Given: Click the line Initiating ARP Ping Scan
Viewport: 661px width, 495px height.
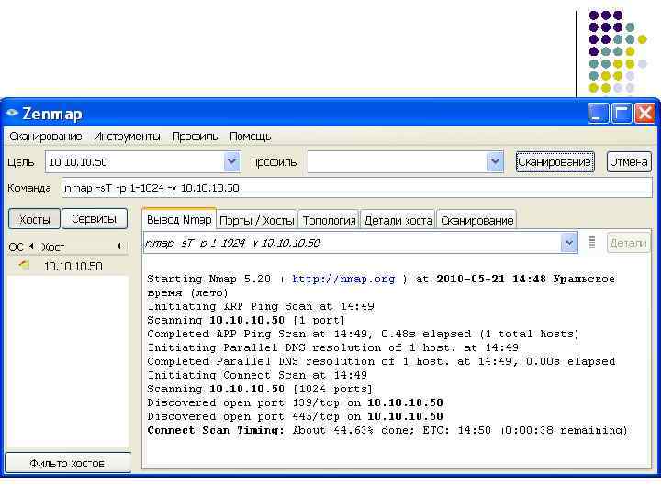Looking at the screenshot, I should click(x=261, y=306).
